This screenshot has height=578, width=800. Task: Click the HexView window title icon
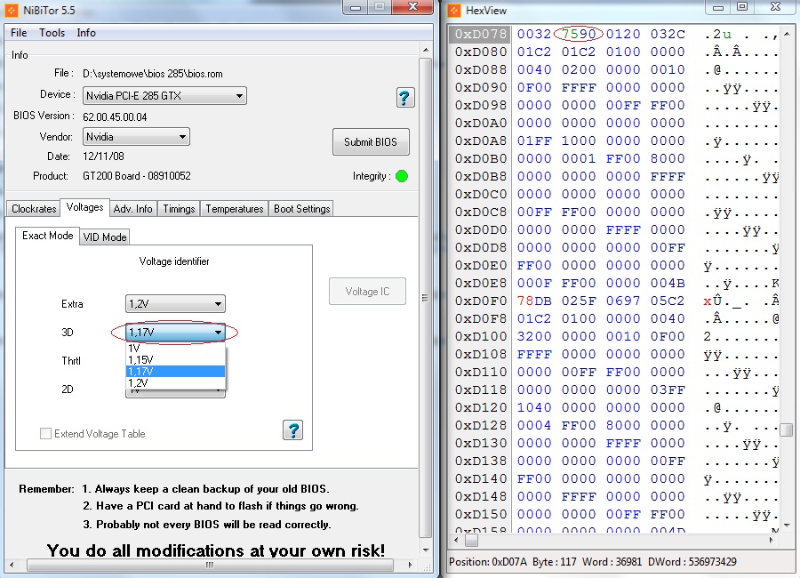[454, 10]
